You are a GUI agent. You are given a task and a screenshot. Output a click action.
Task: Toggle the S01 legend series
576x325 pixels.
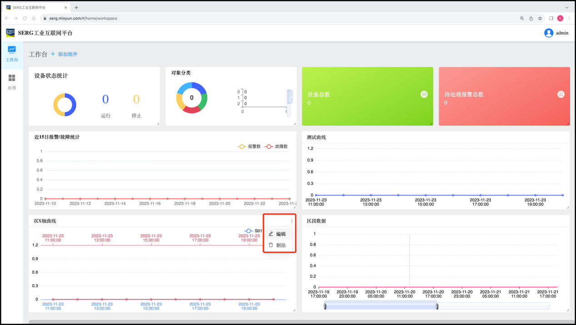point(253,231)
